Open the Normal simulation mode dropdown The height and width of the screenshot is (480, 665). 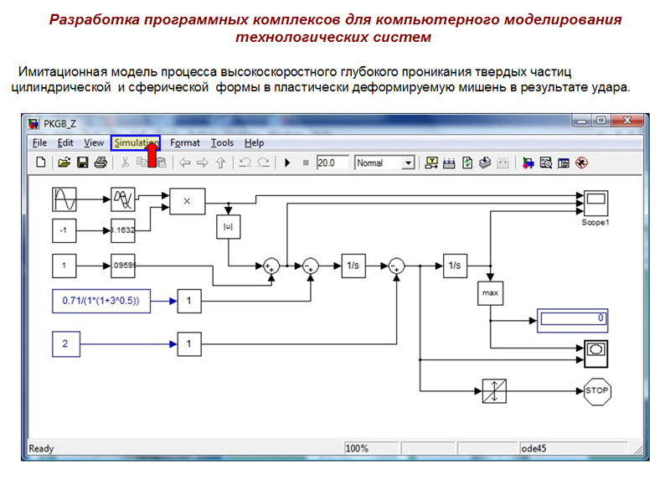[408, 163]
